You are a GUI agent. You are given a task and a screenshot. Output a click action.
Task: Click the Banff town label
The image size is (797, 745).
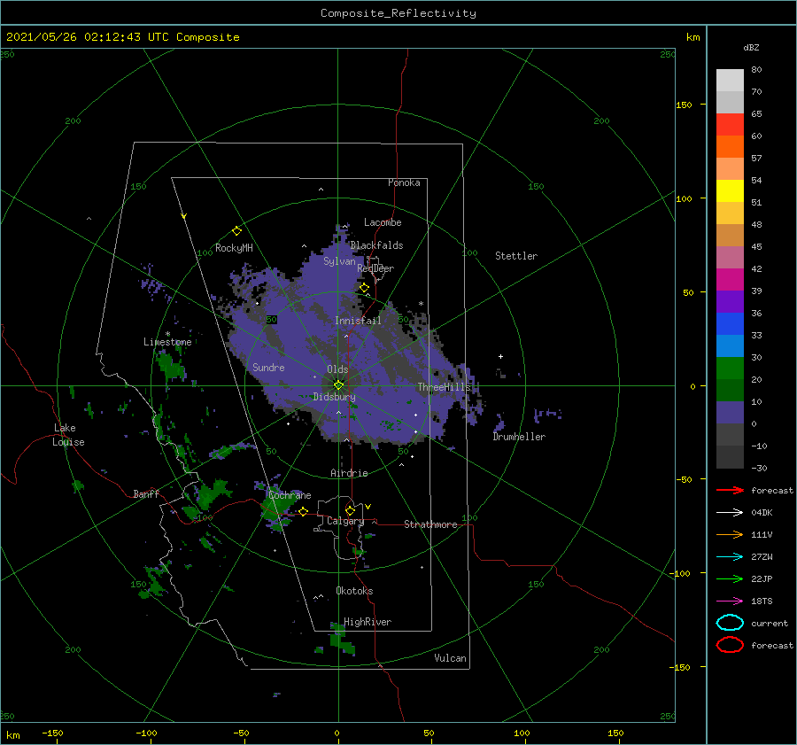point(146,493)
